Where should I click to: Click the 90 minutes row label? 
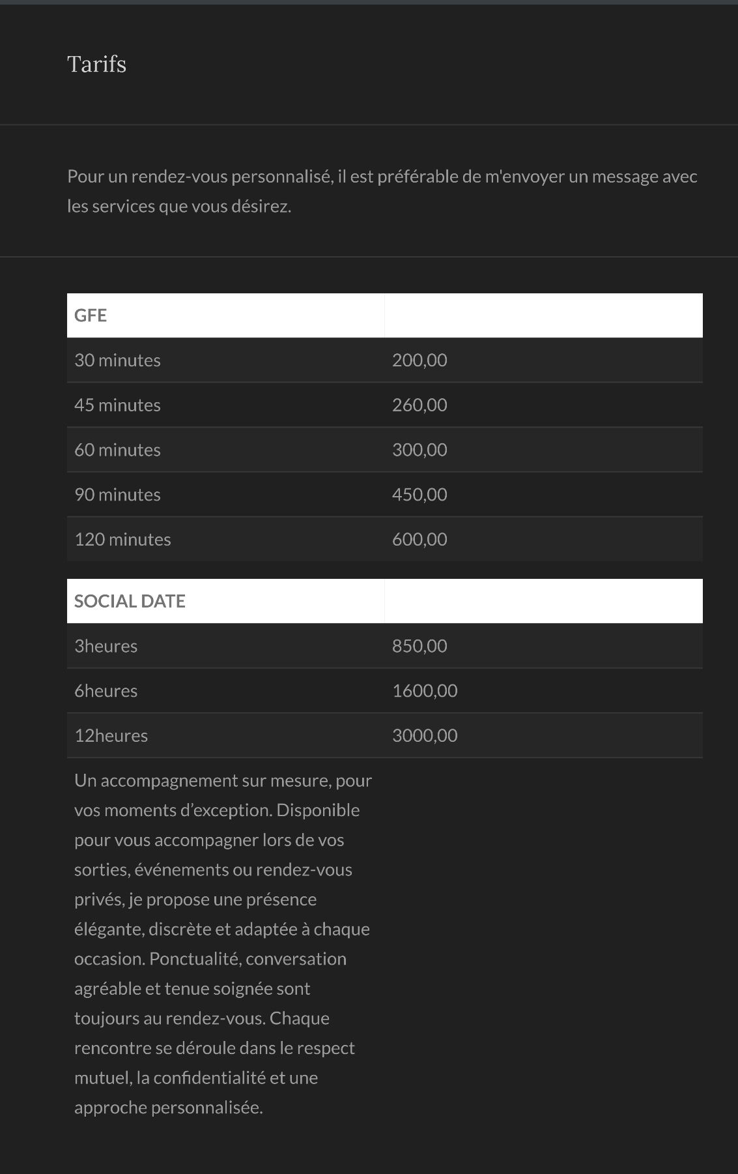point(117,495)
